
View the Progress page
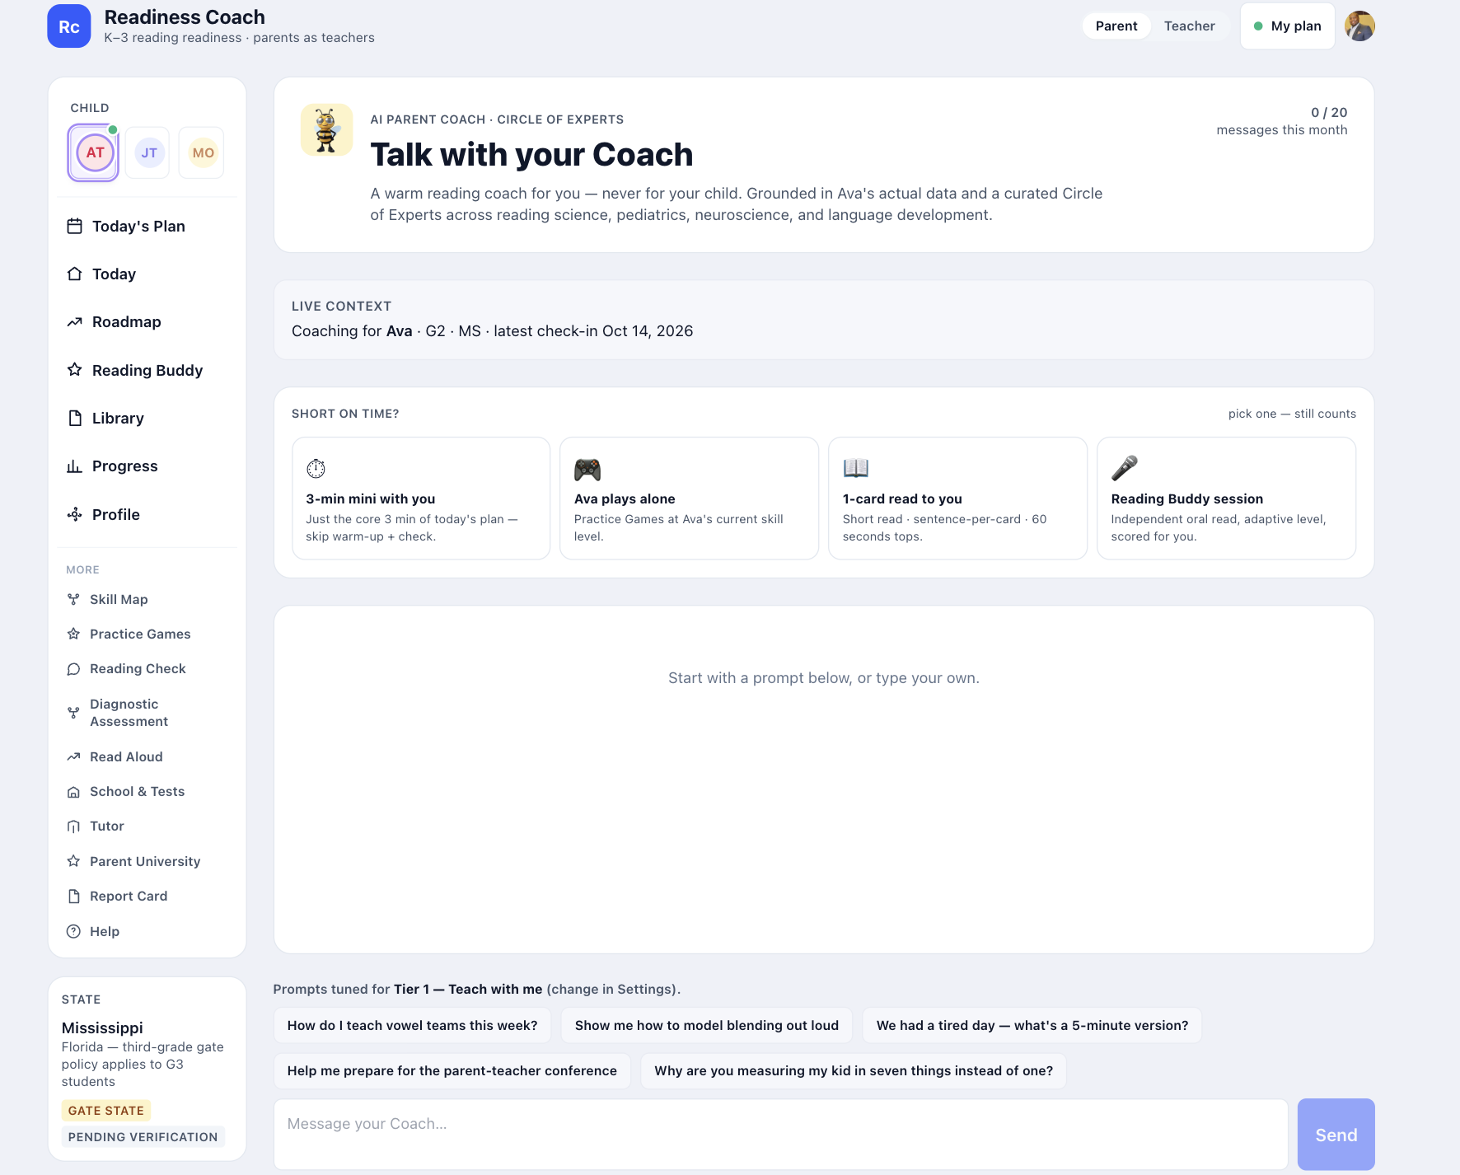pyautogui.click(x=147, y=466)
